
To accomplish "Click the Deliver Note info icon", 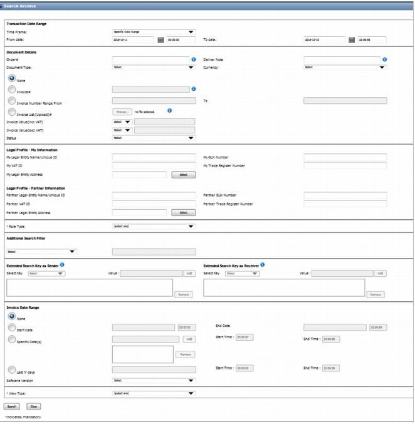I will coord(384,59).
